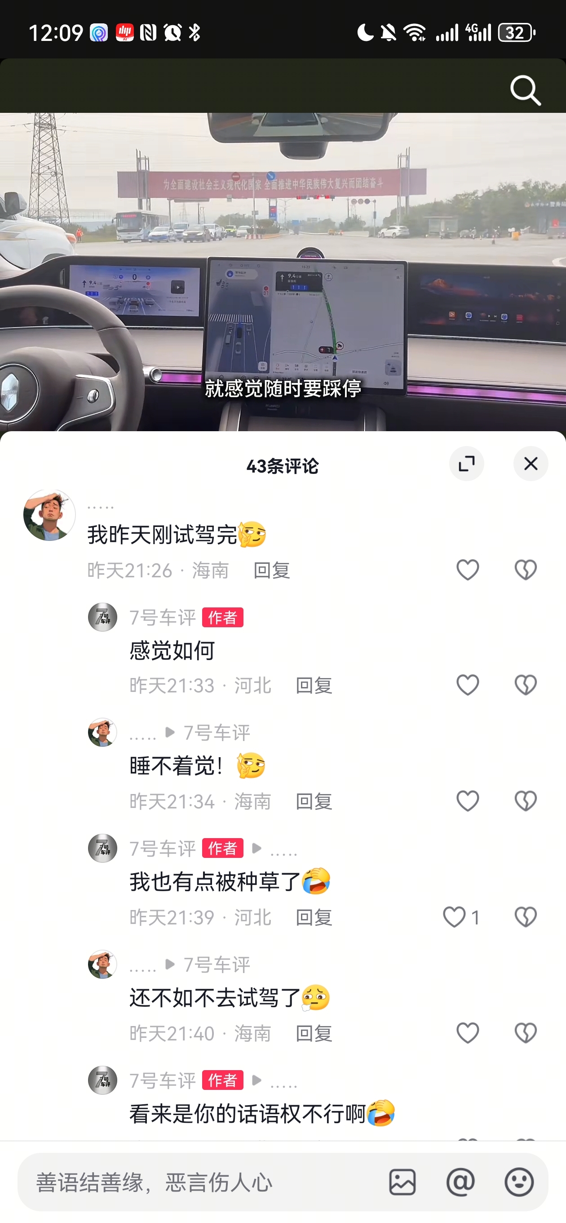Expand the comments panel to full screen

pyautogui.click(x=466, y=464)
